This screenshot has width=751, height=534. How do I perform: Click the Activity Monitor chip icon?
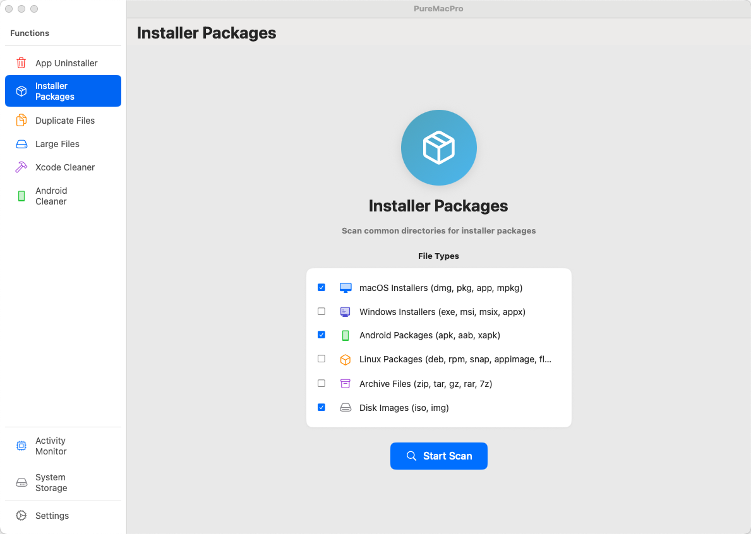[21, 446]
